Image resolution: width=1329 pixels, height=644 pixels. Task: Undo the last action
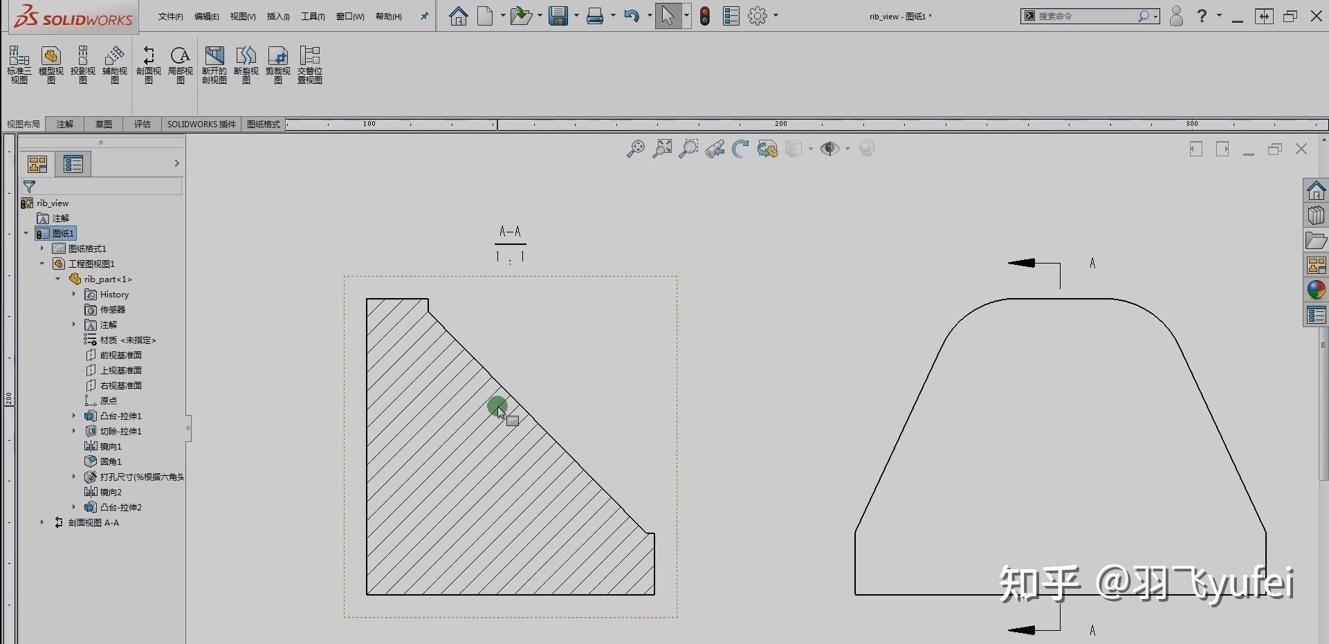pyautogui.click(x=632, y=15)
